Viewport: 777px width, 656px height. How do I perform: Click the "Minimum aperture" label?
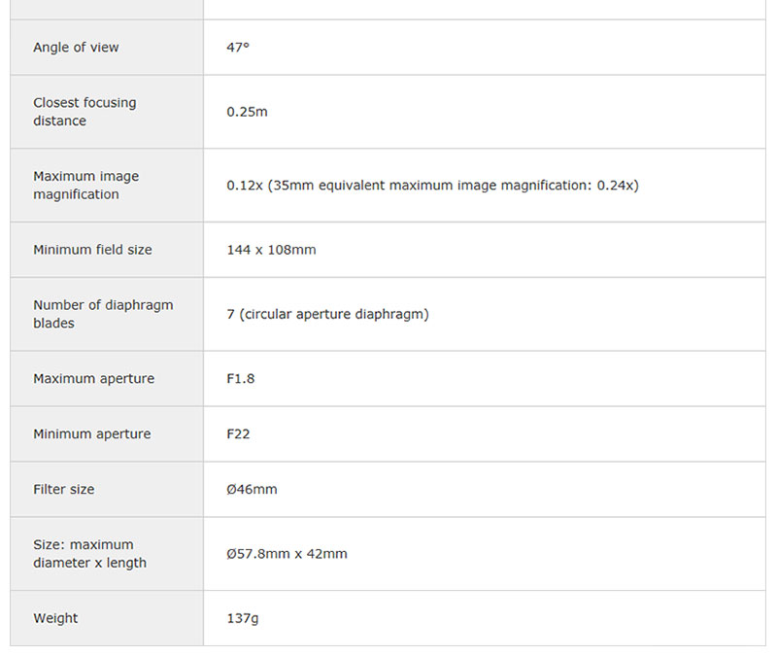click(91, 434)
